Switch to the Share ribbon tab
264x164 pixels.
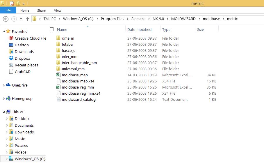pyautogui.click(x=41, y=10)
